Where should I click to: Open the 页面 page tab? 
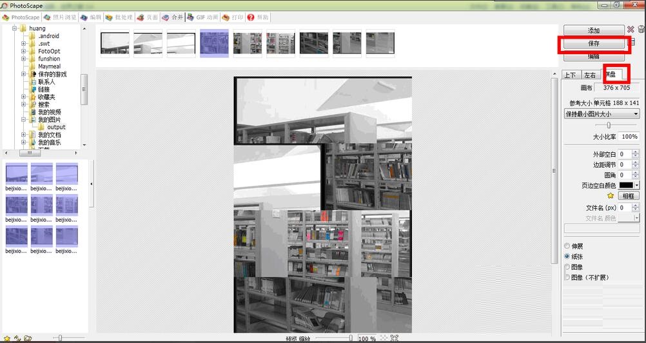[147, 17]
